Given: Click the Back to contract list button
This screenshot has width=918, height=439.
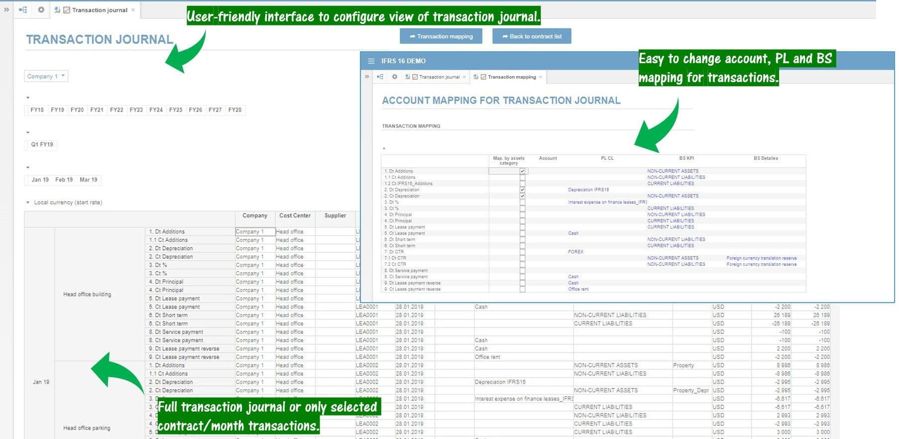Looking at the screenshot, I should click(532, 36).
